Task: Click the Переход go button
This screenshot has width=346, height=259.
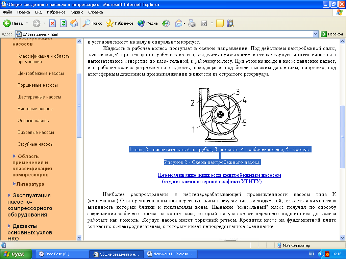Action: (x=332, y=34)
